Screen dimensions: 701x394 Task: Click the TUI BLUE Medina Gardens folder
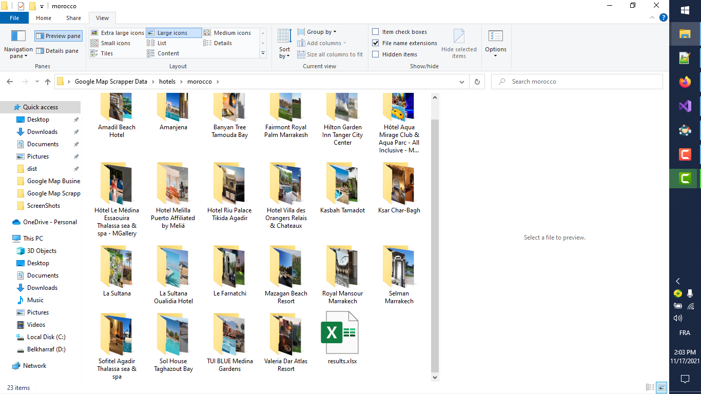[230, 343]
